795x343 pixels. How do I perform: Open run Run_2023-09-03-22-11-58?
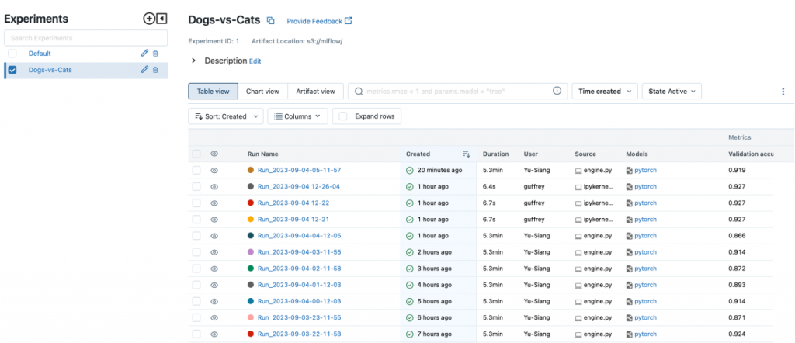(299, 334)
